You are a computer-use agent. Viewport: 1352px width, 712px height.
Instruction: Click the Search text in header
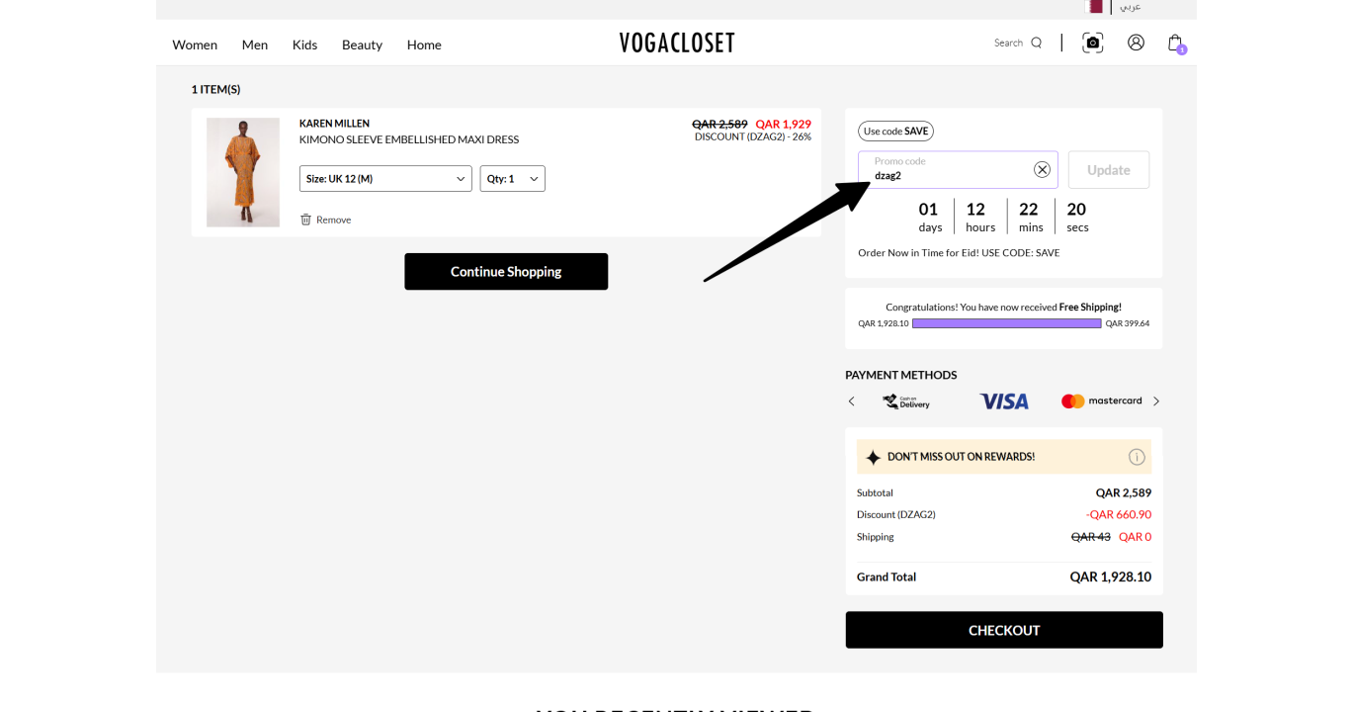tap(1008, 43)
